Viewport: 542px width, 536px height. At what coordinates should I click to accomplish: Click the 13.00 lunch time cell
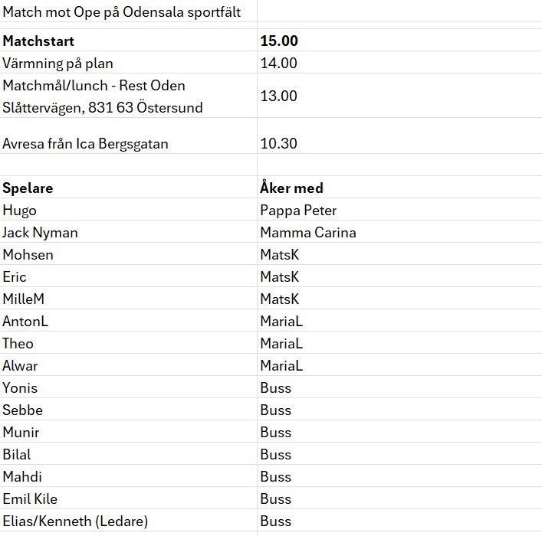(x=399, y=96)
